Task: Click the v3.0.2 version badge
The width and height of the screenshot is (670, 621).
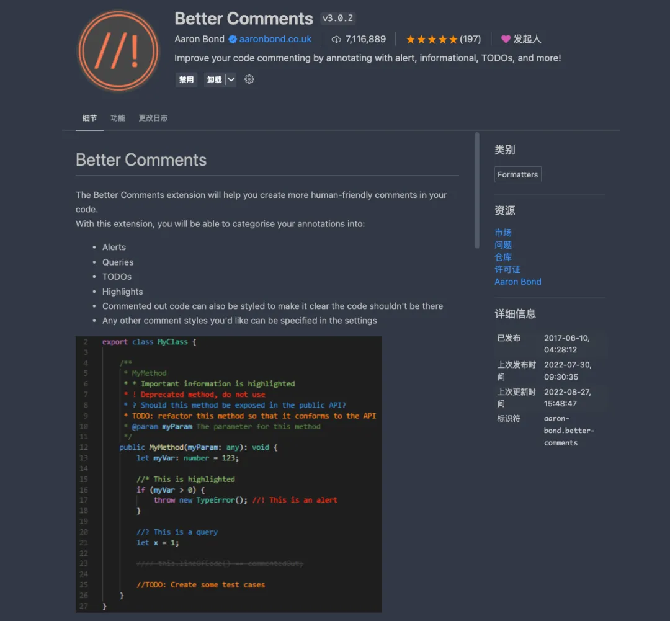Action: pos(338,19)
